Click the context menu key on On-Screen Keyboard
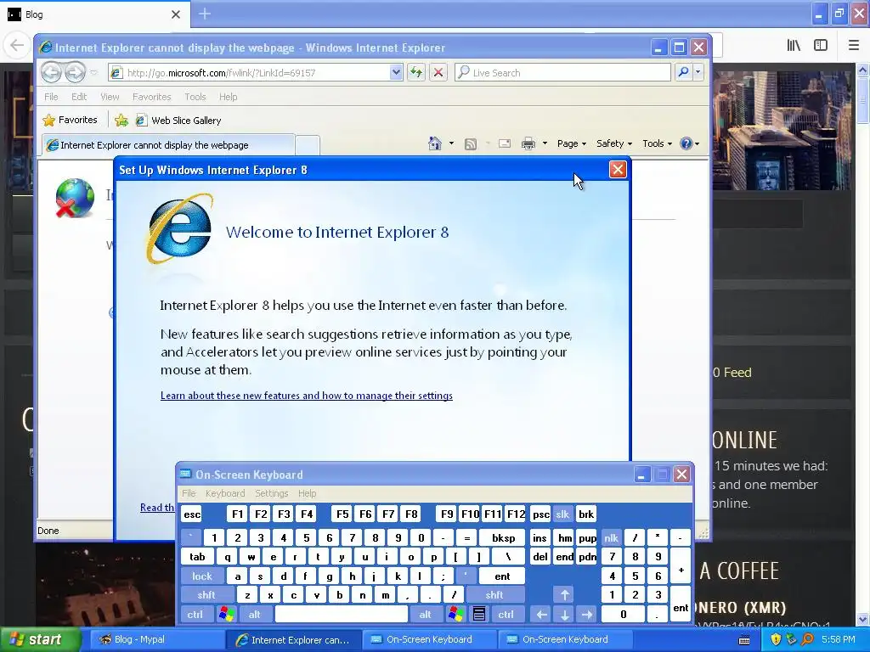This screenshot has width=870, height=652. (x=479, y=615)
